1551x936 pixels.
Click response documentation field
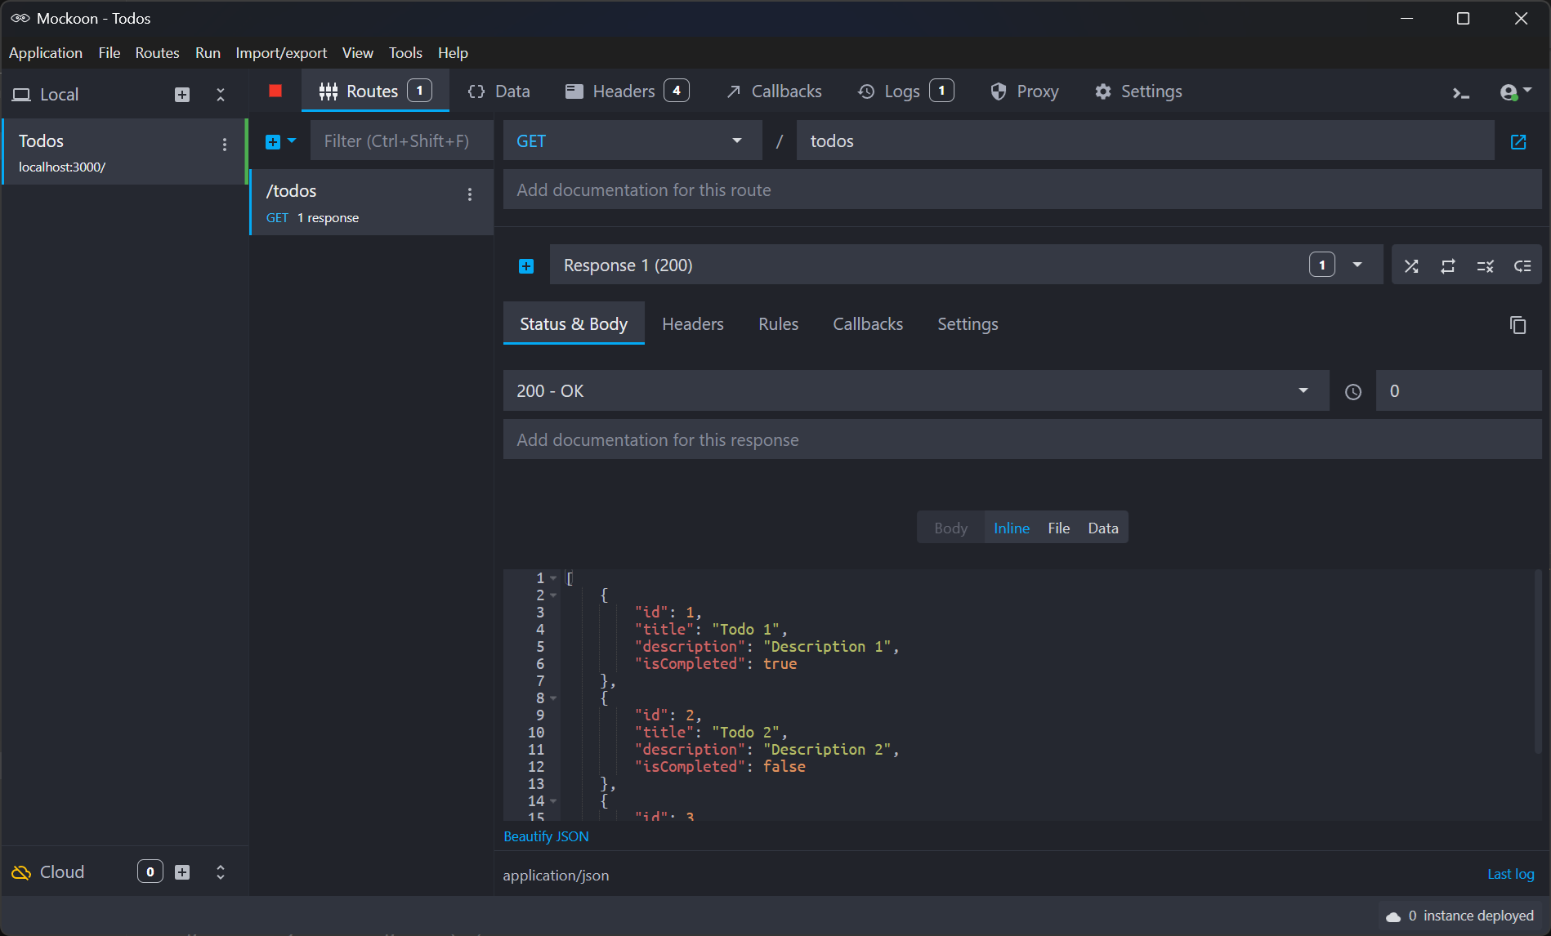coord(1022,439)
